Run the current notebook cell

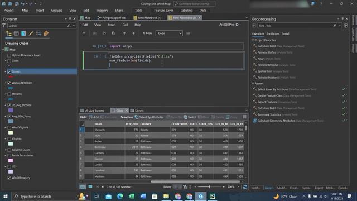tap(147, 33)
